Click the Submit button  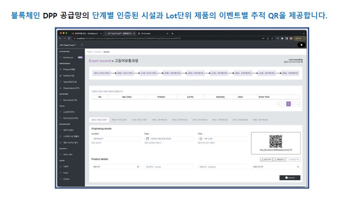coord(290,178)
